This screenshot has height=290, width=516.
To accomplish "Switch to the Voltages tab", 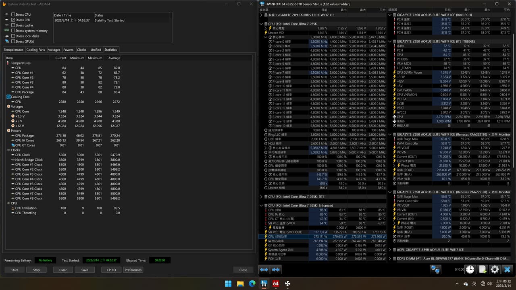I will (x=54, y=50).
